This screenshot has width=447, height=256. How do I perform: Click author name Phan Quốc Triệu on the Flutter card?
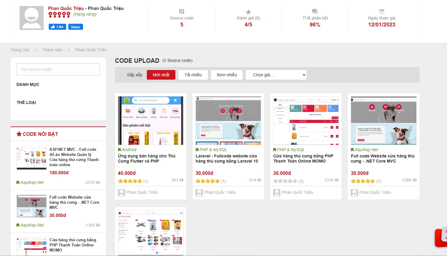pos(142,192)
